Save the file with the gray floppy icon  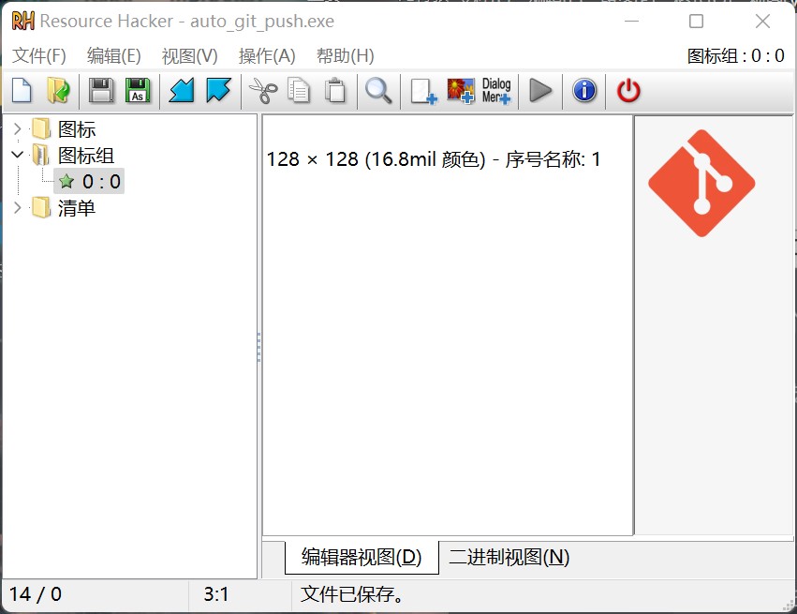[101, 91]
